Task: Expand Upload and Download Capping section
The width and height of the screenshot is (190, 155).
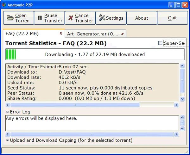Action: click(x=8, y=140)
